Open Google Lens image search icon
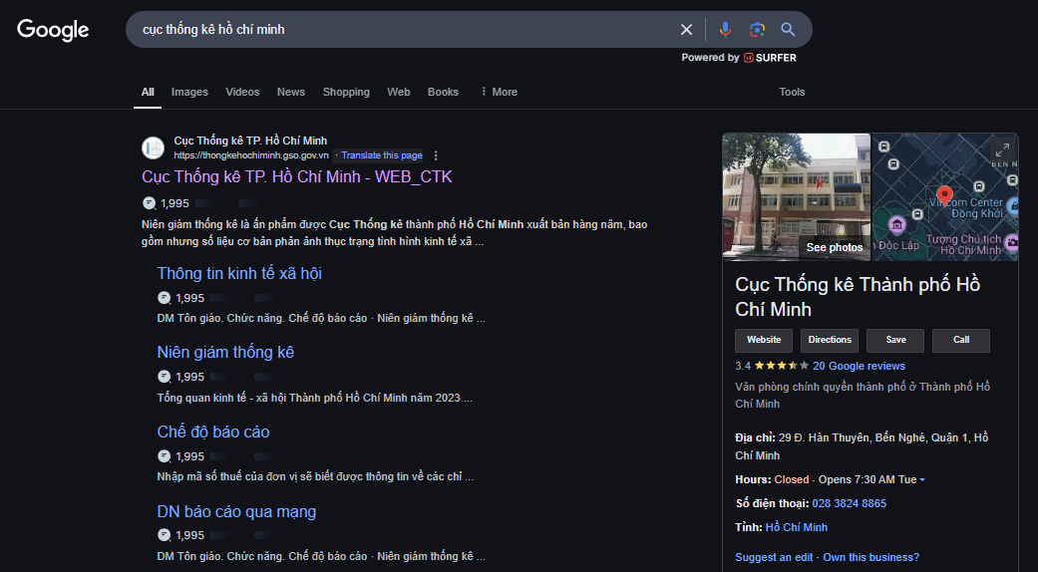This screenshot has width=1038, height=572. pyautogui.click(x=757, y=29)
